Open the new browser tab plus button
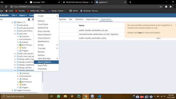 pos(130,2)
